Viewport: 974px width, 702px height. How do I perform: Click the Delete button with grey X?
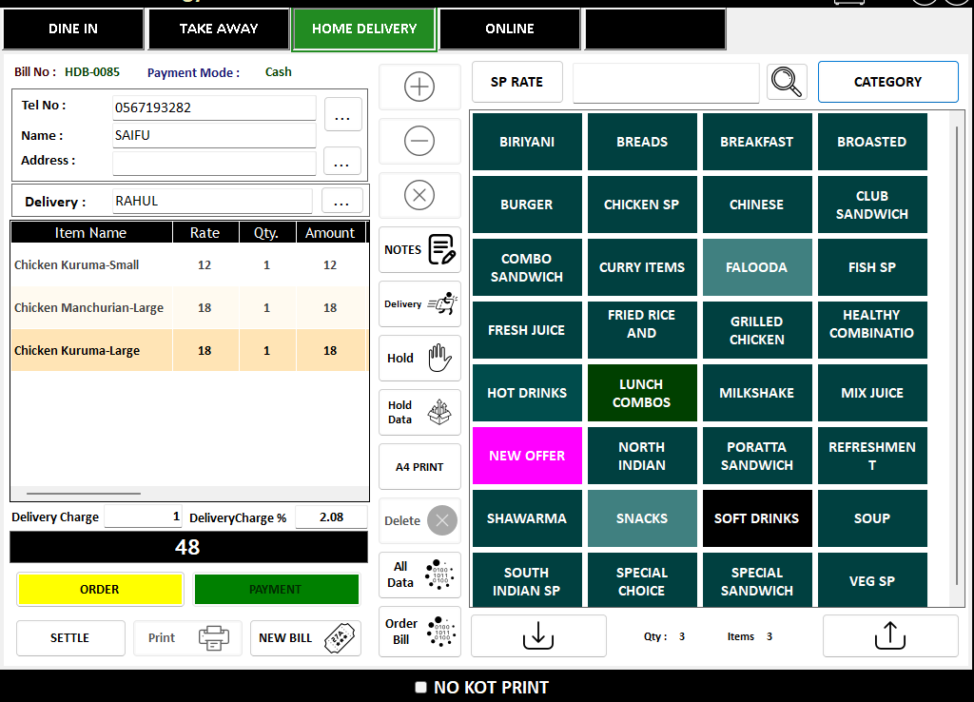point(419,520)
